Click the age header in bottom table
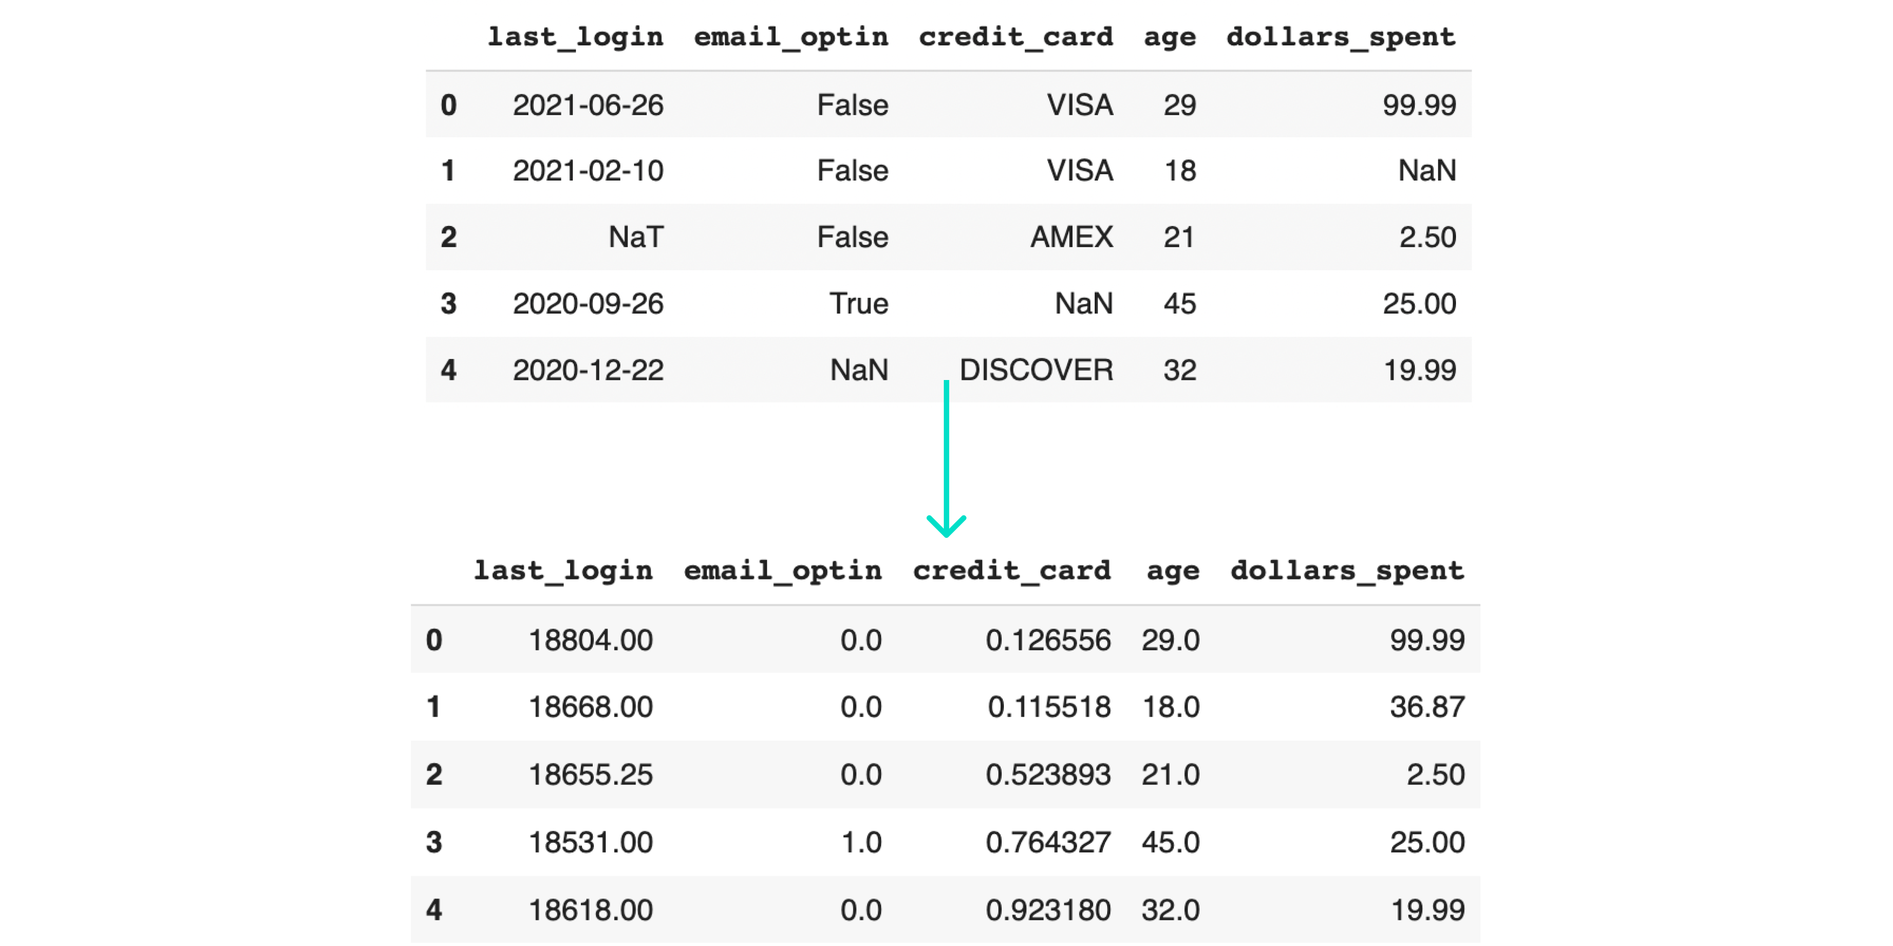The height and width of the screenshot is (946, 1893). tap(1173, 571)
